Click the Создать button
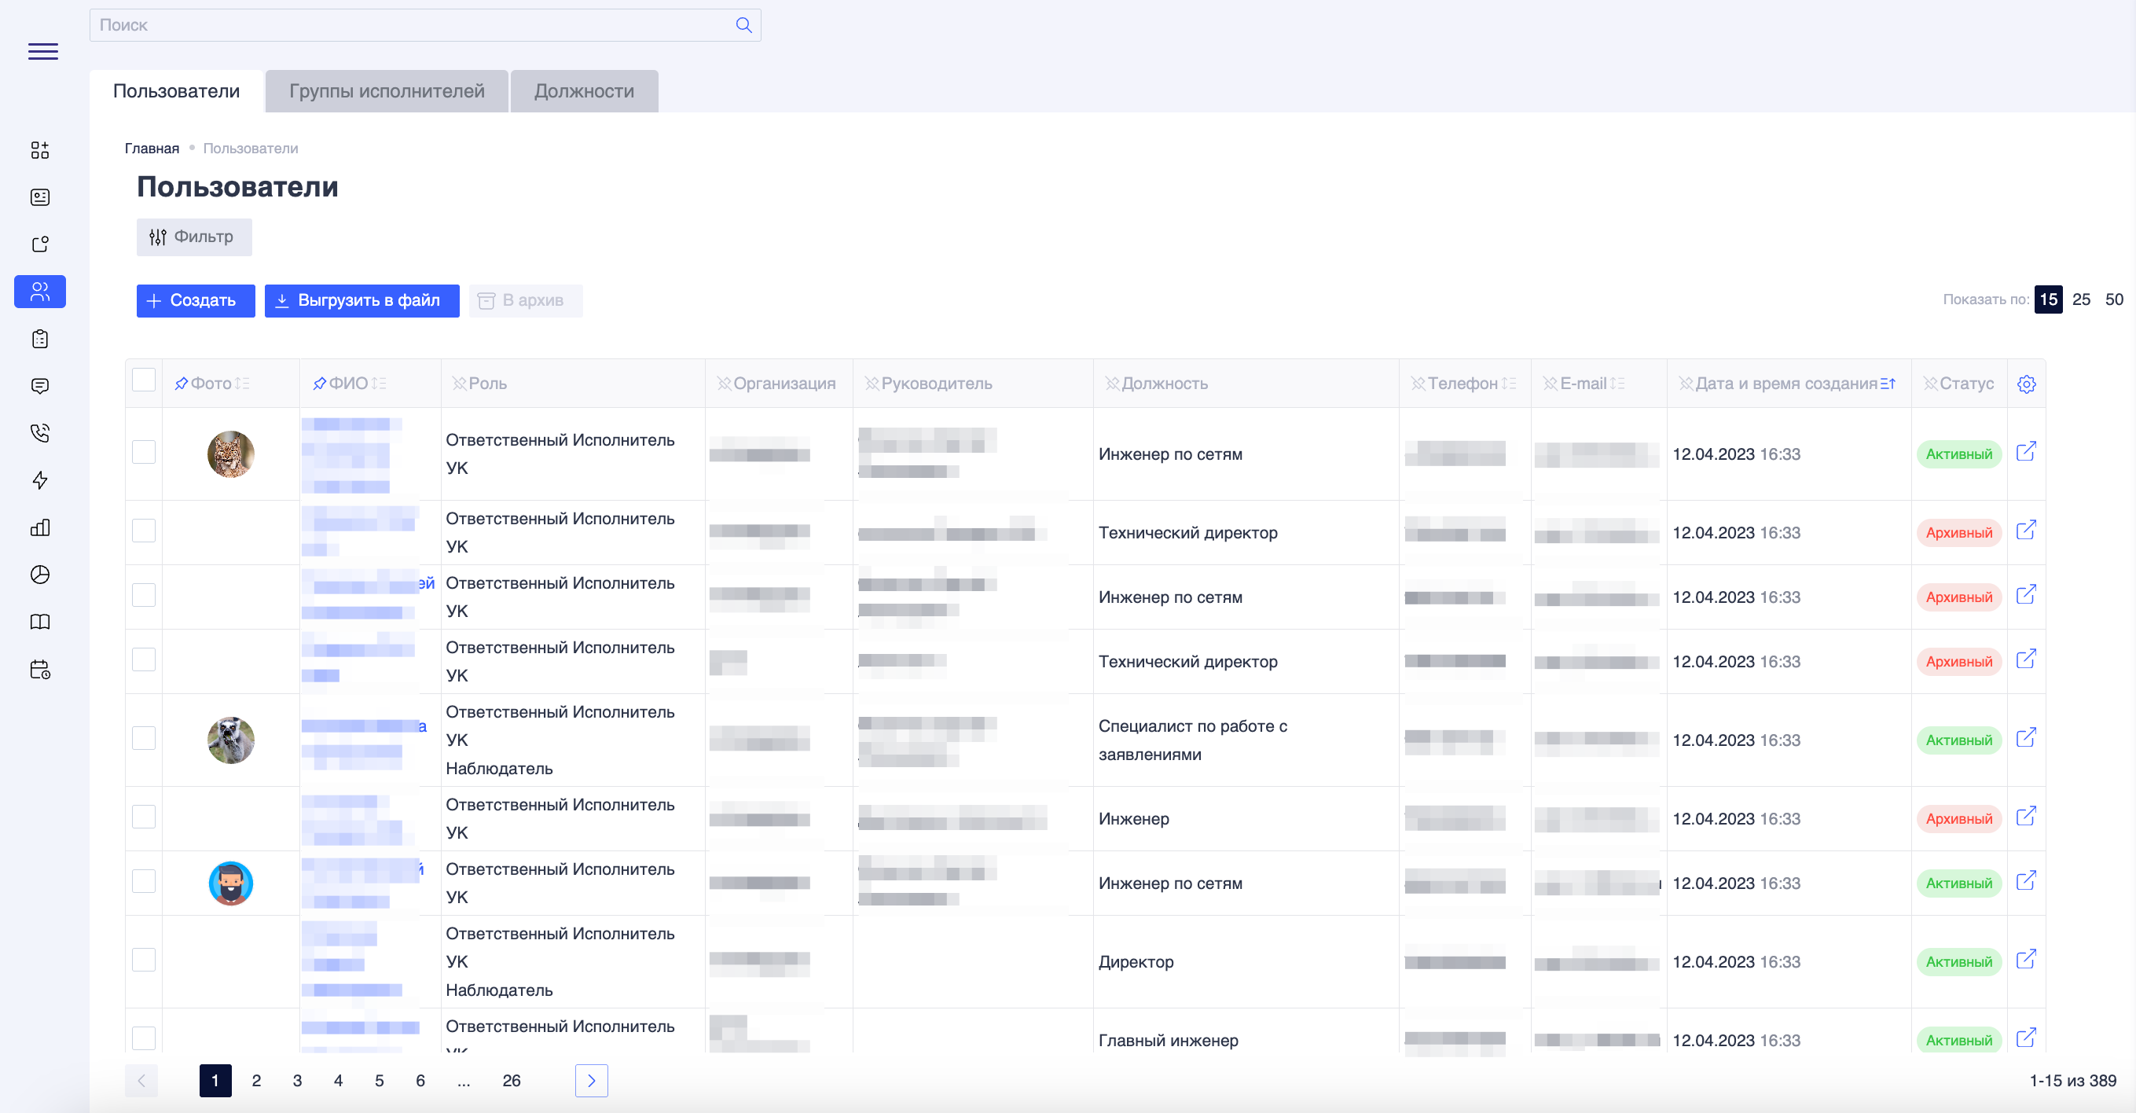The image size is (2136, 1113). point(195,300)
